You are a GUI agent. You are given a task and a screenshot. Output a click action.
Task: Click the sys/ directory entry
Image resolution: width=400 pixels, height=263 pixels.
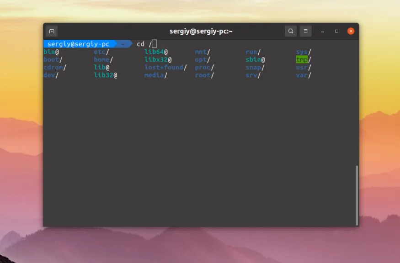coord(302,51)
